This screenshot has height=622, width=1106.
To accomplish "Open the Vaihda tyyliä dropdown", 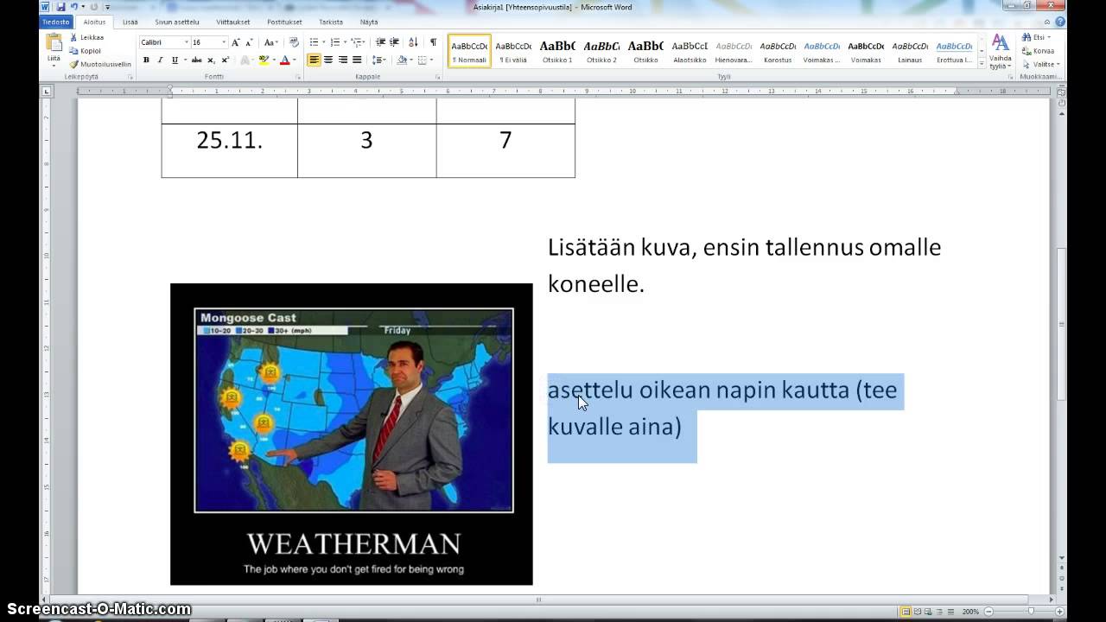I will pyautogui.click(x=1000, y=52).
